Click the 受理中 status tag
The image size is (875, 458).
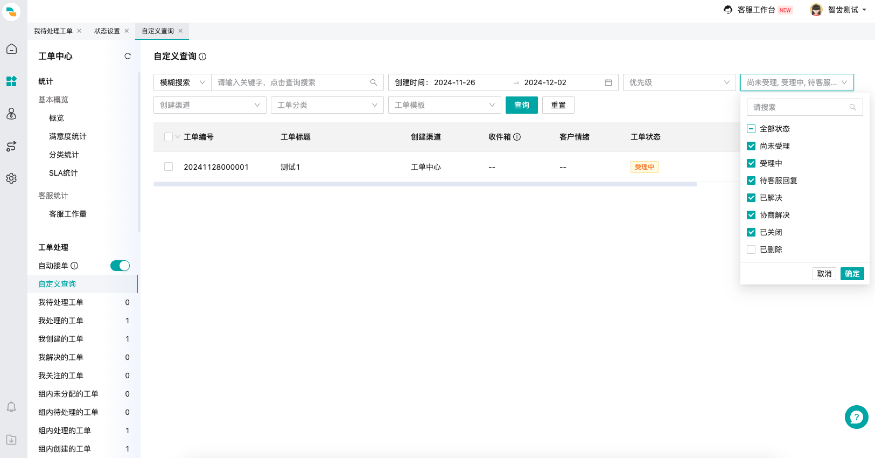(645, 167)
